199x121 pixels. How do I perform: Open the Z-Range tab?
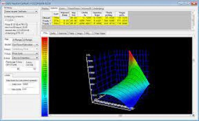[28, 40]
